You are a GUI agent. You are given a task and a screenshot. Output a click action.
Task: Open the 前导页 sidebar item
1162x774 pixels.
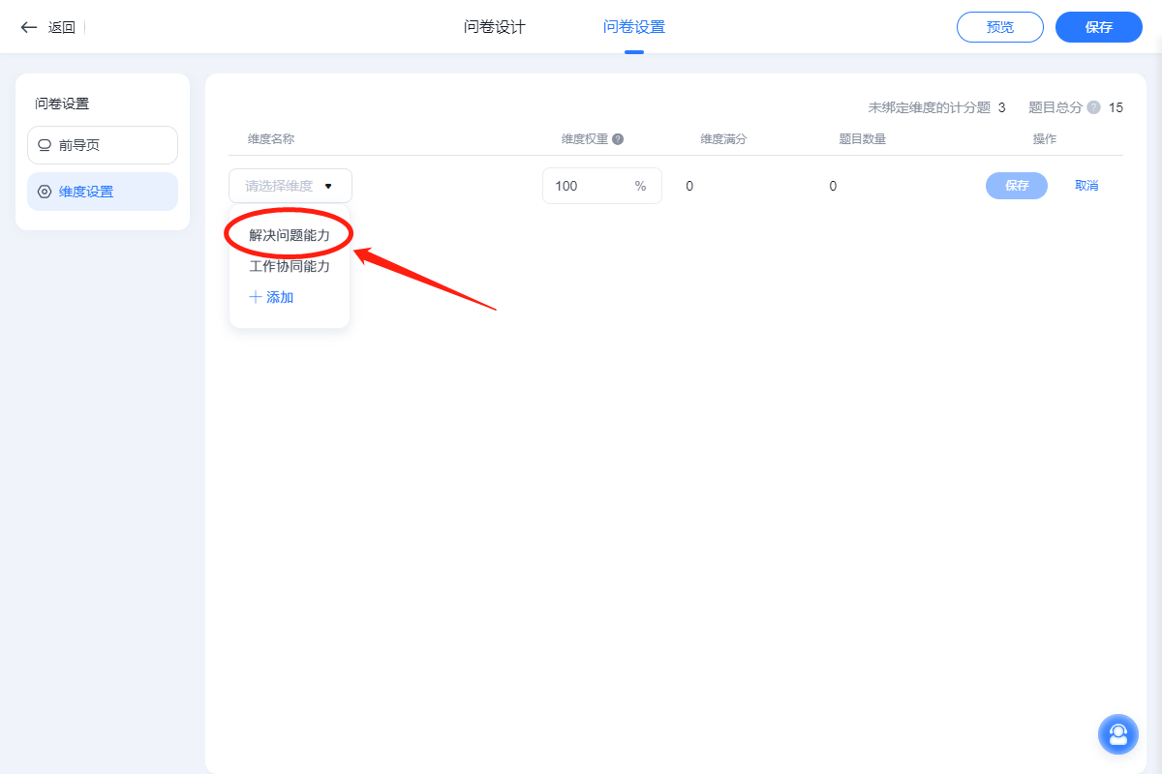click(x=102, y=145)
